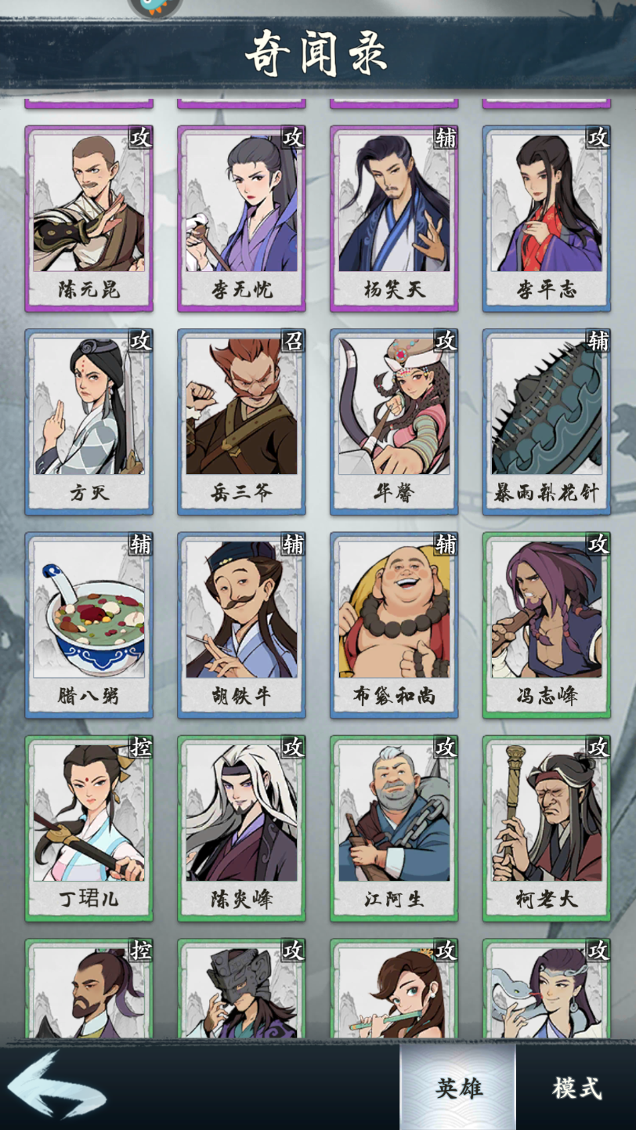Image resolution: width=636 pixels, height=1130 pixels.
Task: Tap the masked hero card in bottom row
Action: coord(241,990)
